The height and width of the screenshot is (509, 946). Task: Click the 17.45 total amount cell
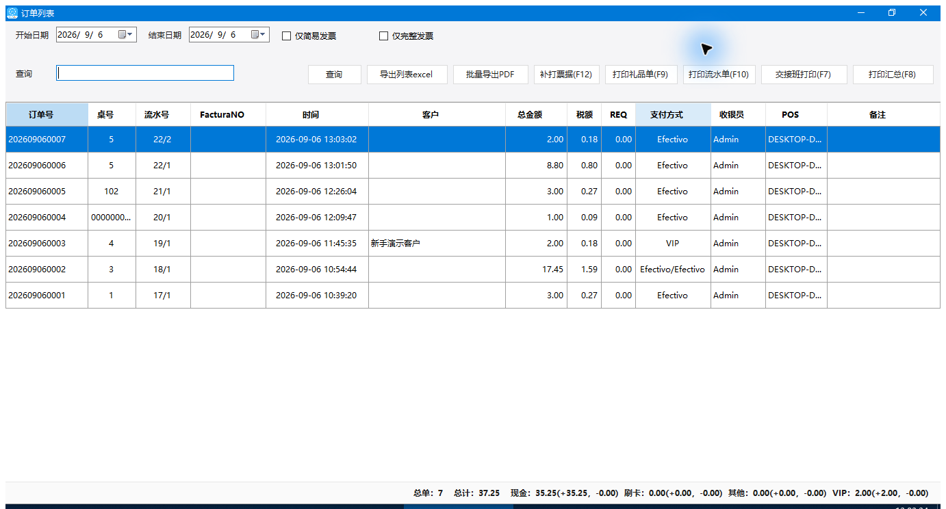(537, 270)
